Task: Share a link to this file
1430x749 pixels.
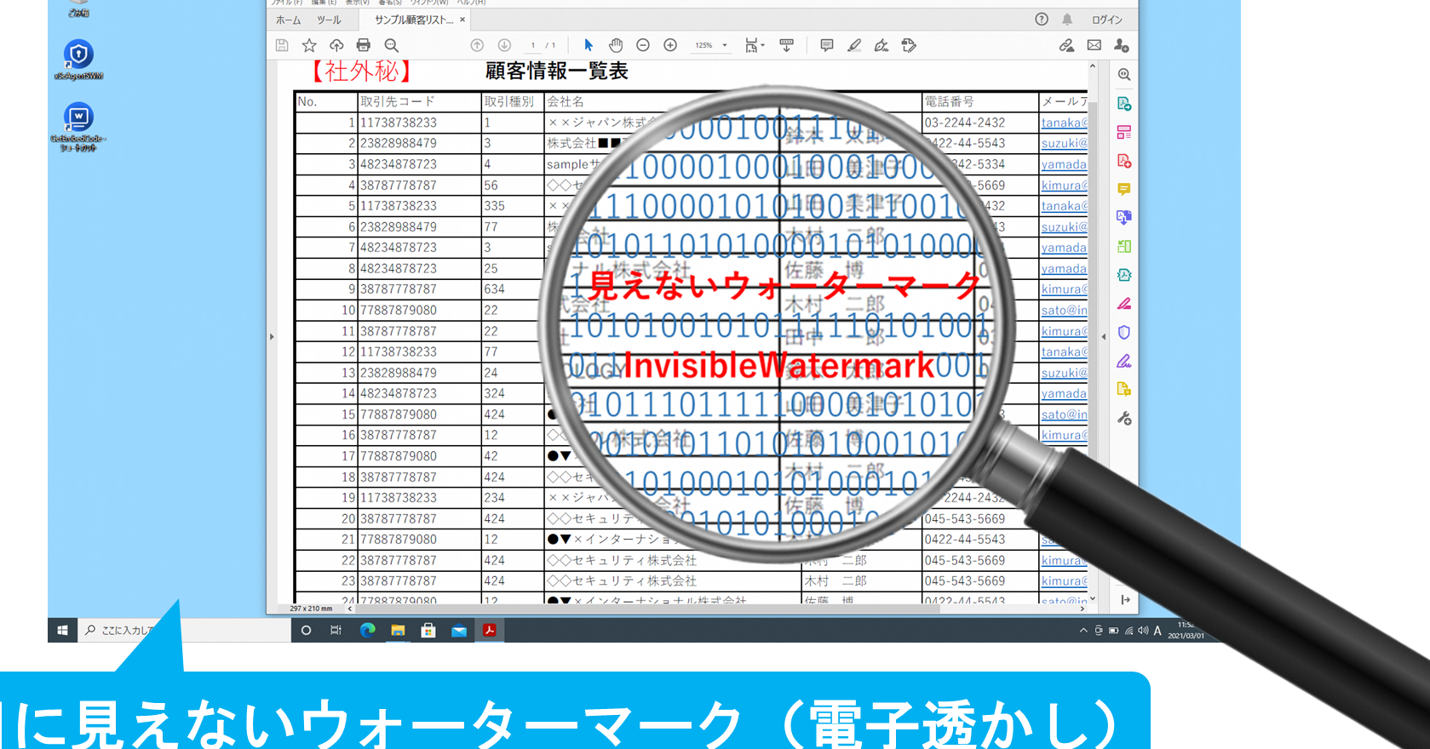Action: (x=1066, y=45)
